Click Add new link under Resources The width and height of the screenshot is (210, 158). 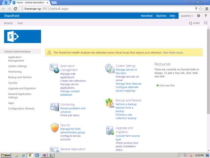pos(167,85)
